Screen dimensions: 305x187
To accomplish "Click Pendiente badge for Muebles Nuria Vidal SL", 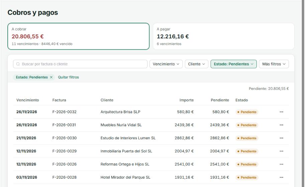I will coord(247,125).
